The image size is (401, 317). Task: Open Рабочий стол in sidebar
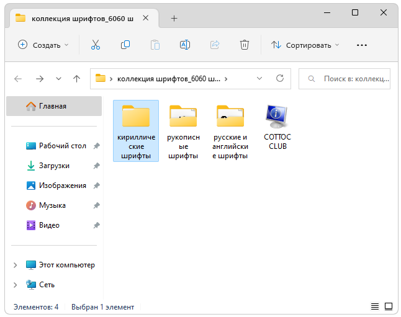[56, 146]
